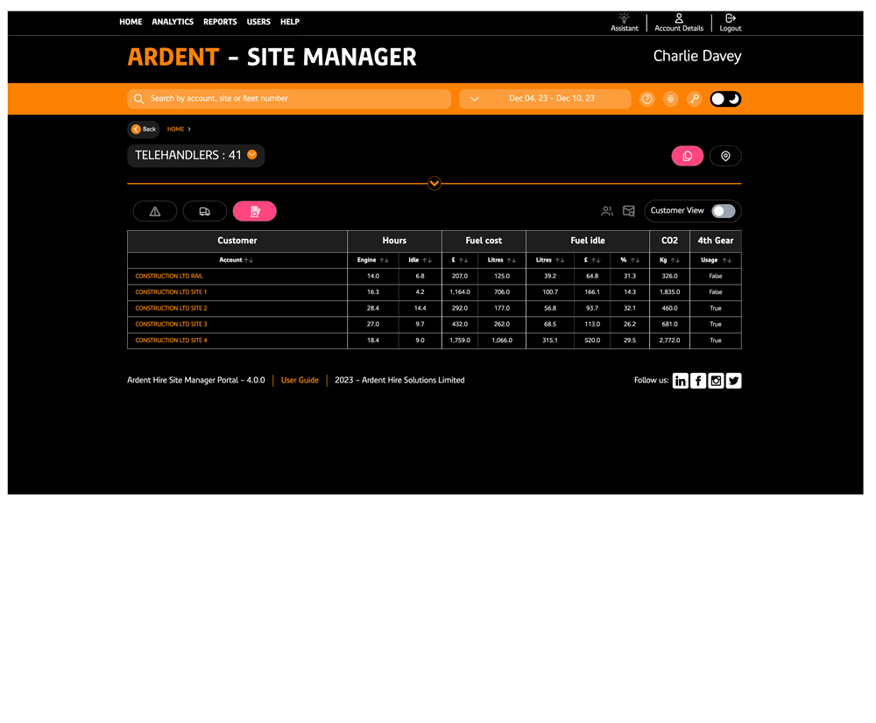This screenshot has height=723, width=876.
Task: Open the date range dropdown
Action: click(x=474, y=99)
